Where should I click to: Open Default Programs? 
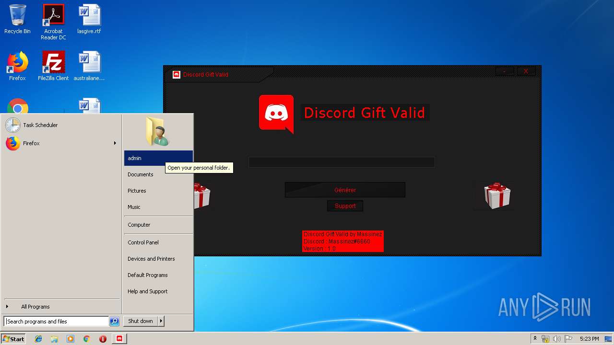pos(158,275)
